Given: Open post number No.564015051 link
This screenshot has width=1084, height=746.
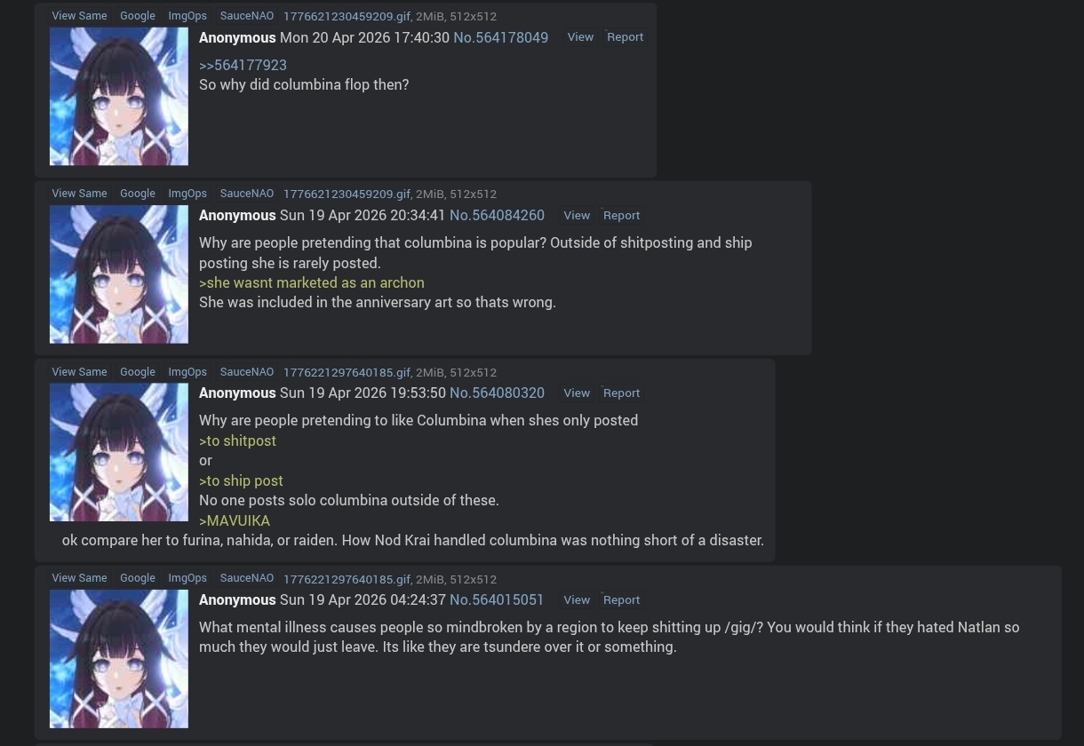Looking at the screenshot, I should point(497,599).
